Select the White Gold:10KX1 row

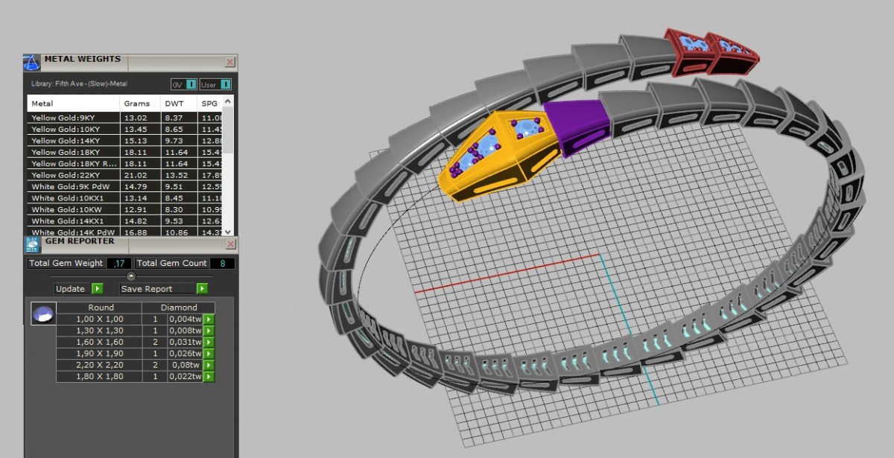pyautogui.click(x=125, y=198)
